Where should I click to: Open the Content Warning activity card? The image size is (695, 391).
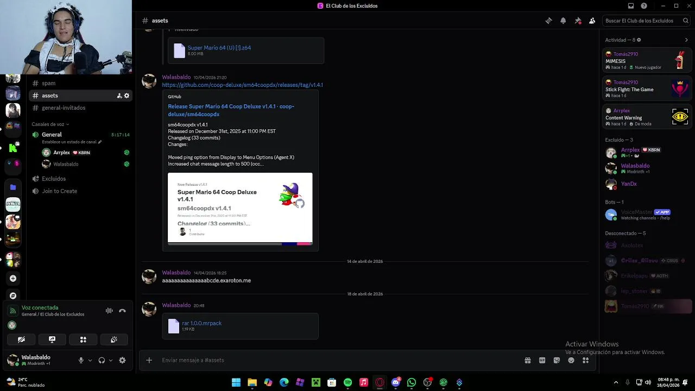coord(647,117)
